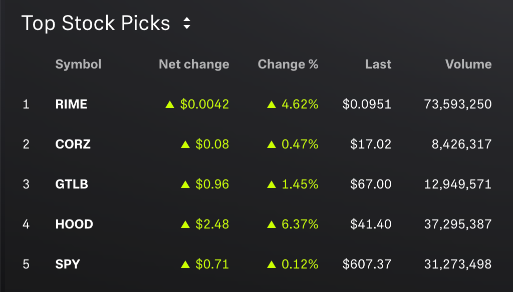Select the GTLB ticker link

pyautogui.click(x=72, y=184)
